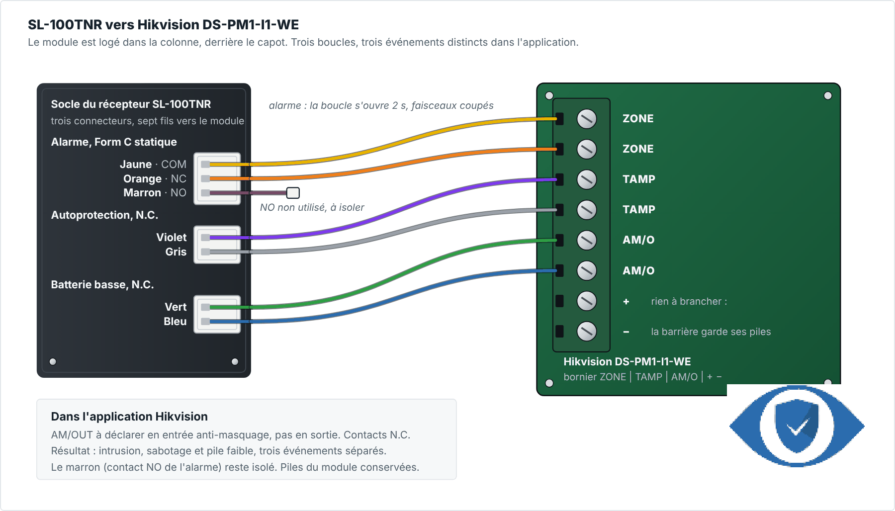The image size is (895, 511).
Task: Select the subtitle starting "Le module est logé"
Action: (x=303, y=42)
